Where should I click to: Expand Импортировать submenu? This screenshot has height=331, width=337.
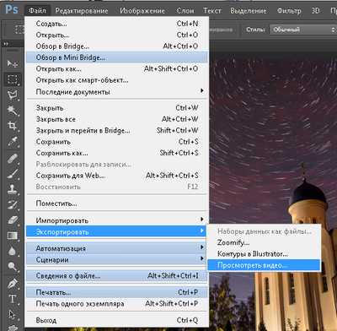[117, 220]
